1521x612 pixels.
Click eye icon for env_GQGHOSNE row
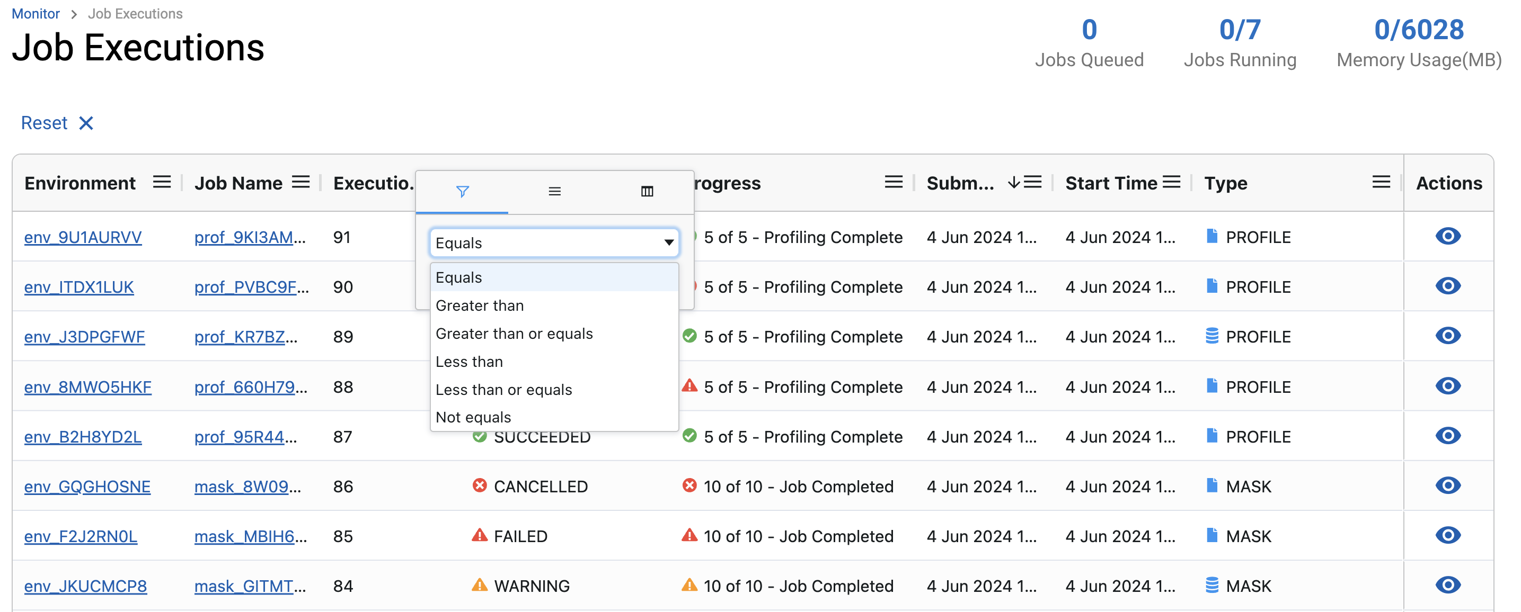1447,486
